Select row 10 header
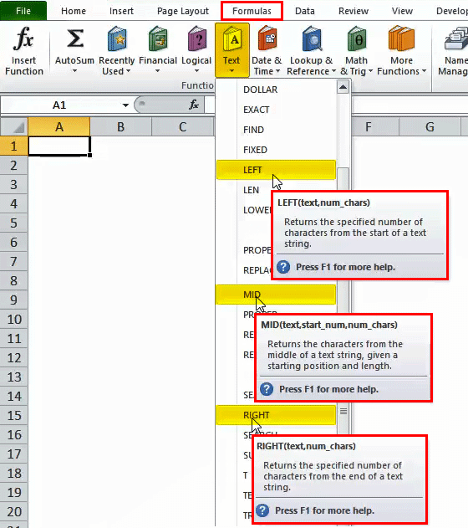 (x=13, y=319)
